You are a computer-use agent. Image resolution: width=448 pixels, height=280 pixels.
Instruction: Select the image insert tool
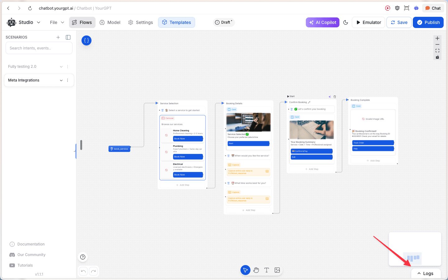[x=277, y=270]
